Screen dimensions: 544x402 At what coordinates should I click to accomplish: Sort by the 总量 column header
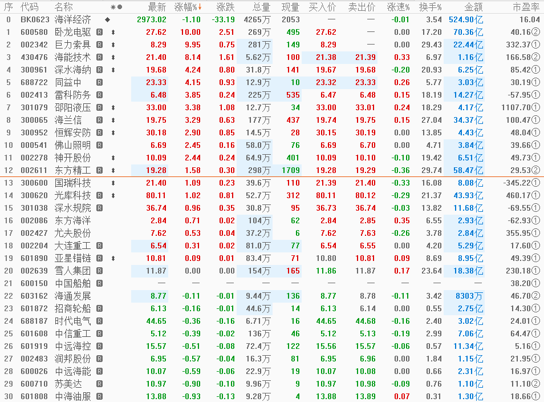point(262,7)
